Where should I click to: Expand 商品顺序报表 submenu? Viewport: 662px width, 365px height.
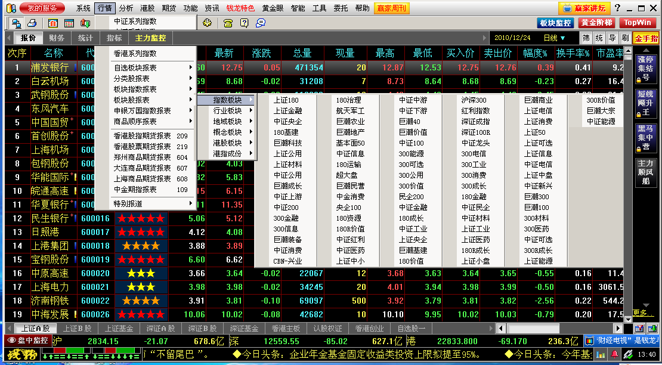click(x=153, y=122)
